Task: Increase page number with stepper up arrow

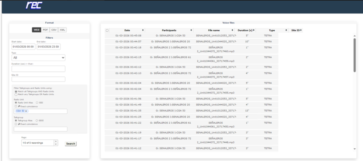Action: (x=56, y=141)
